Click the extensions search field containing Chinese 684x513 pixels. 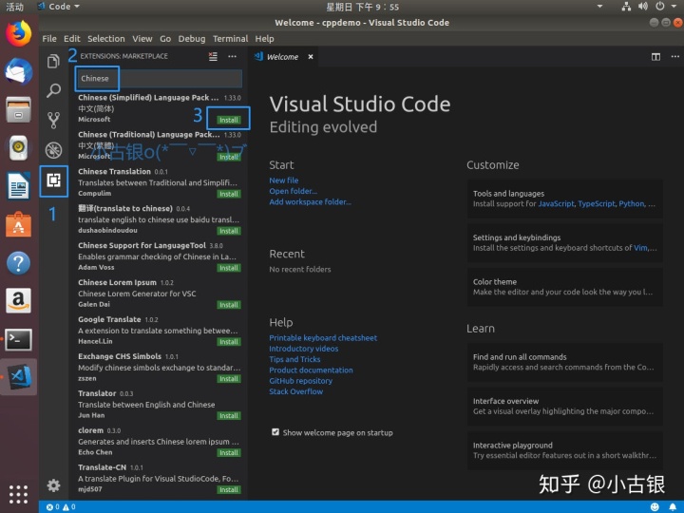tap(159, 79)
